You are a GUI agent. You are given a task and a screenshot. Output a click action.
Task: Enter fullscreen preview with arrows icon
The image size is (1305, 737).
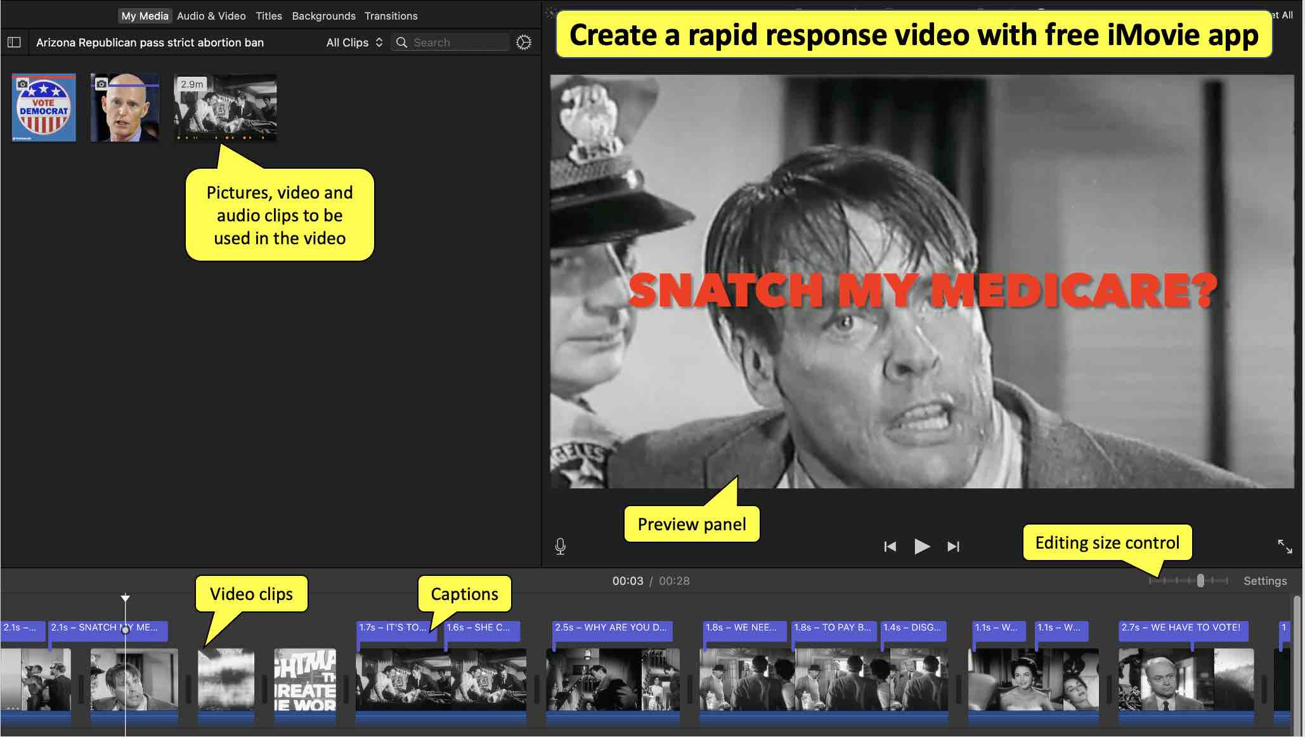1285,546
